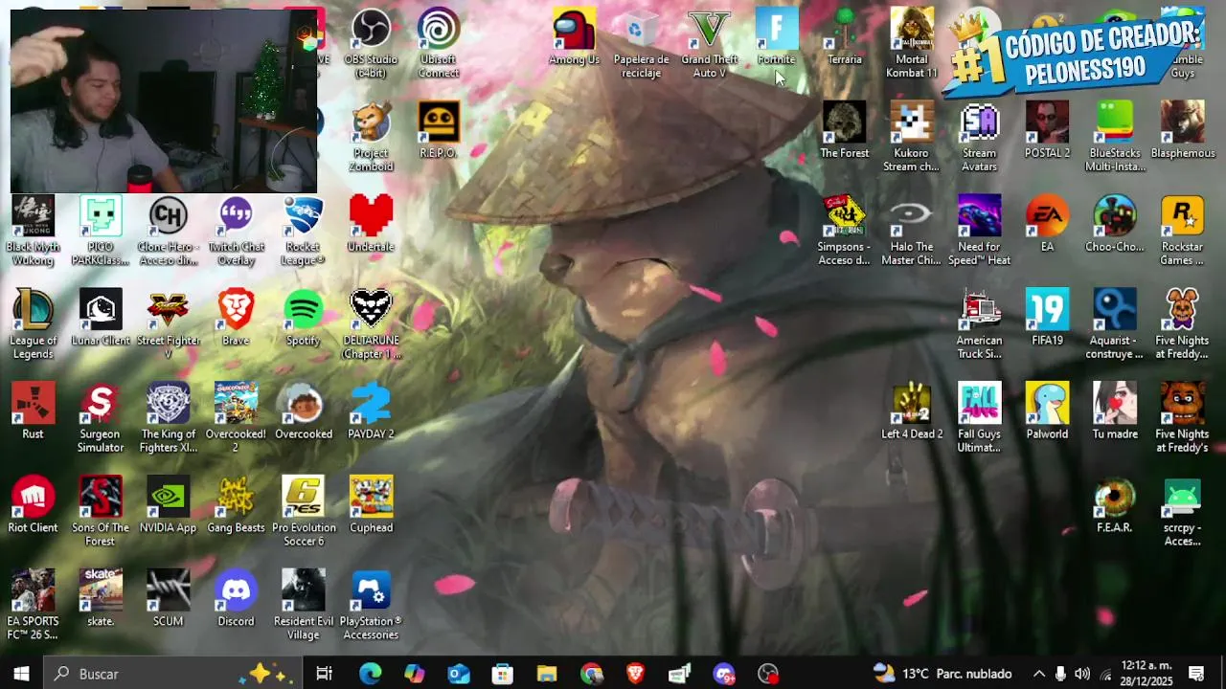The height and width of the screenshot is (689, 1226).
Task: Open Task View on the taskbar
Action: click(x=324, y=674)
